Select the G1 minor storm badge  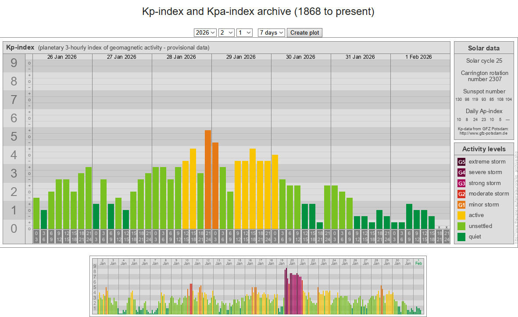click(x=461, y=205)
